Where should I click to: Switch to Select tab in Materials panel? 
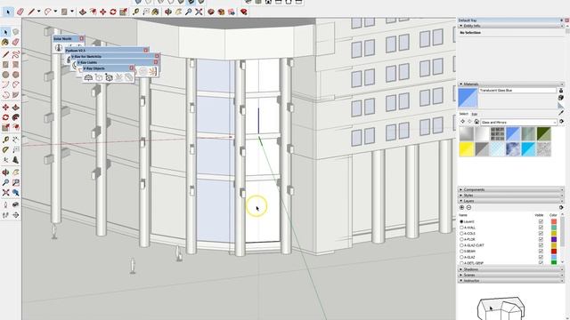tap(463, 114)
